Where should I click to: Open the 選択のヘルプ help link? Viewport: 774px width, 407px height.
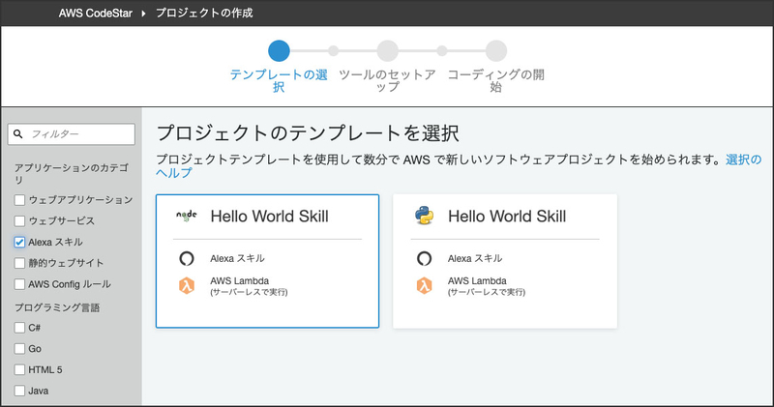pyautogui.click(x=743, y=160)
